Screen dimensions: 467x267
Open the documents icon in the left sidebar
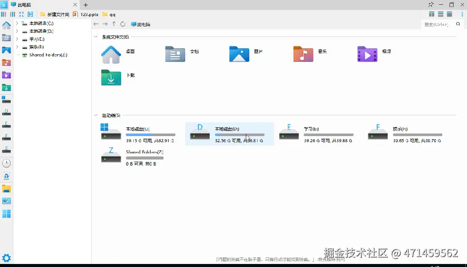point(6,38)
